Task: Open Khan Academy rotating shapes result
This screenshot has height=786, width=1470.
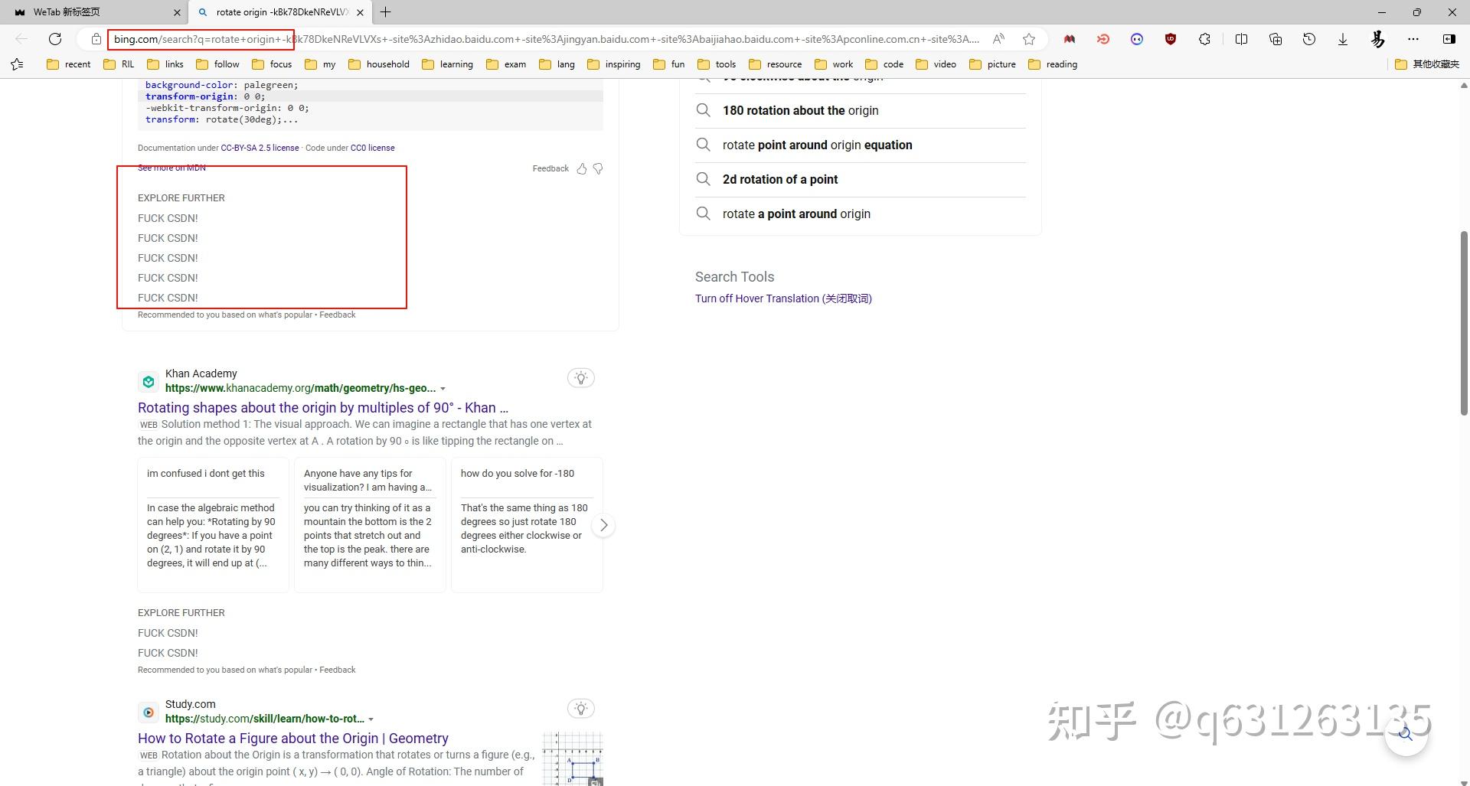Action: [323, 408]
